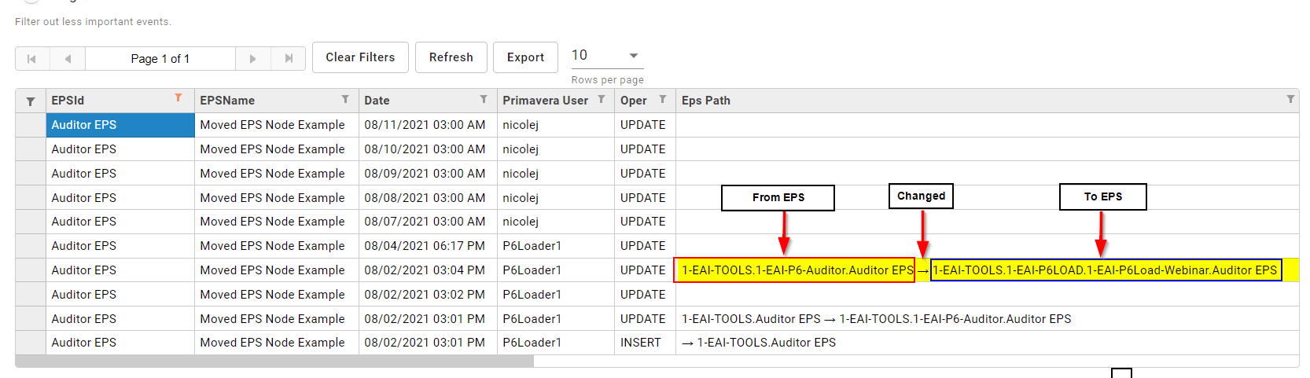Expand the rows per page dropdown
Viewport: 1310px width, 378px height.
click(633, 56)
